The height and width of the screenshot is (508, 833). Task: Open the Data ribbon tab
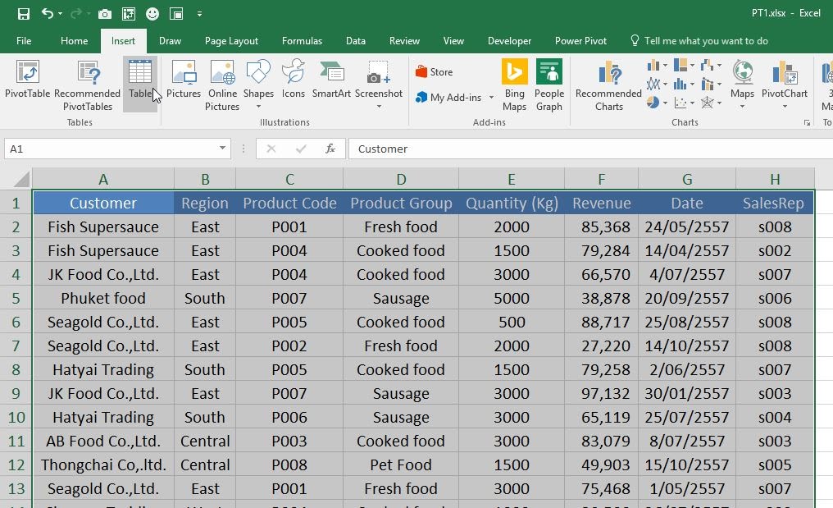355,41
